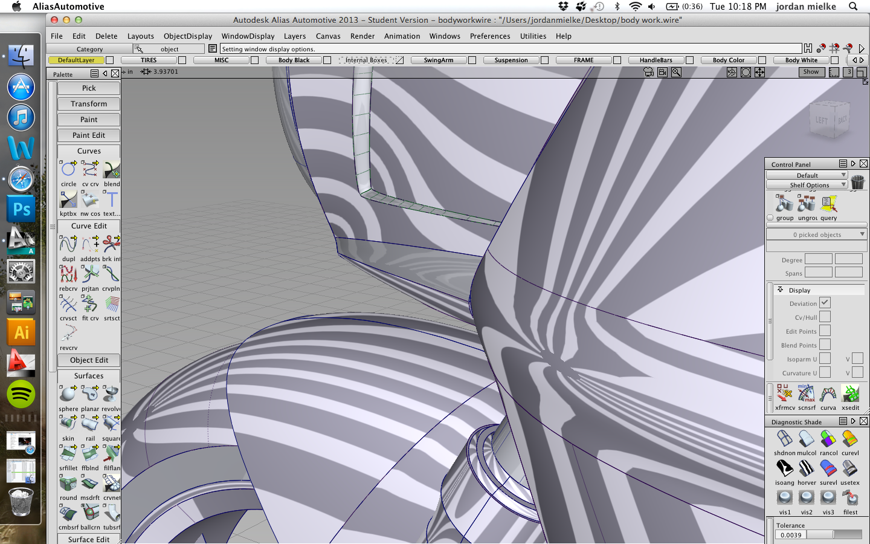Viewport: 870px width, 544px height.
Task: Apply shdnon shading off mode
Action: (x=784, y=439)
